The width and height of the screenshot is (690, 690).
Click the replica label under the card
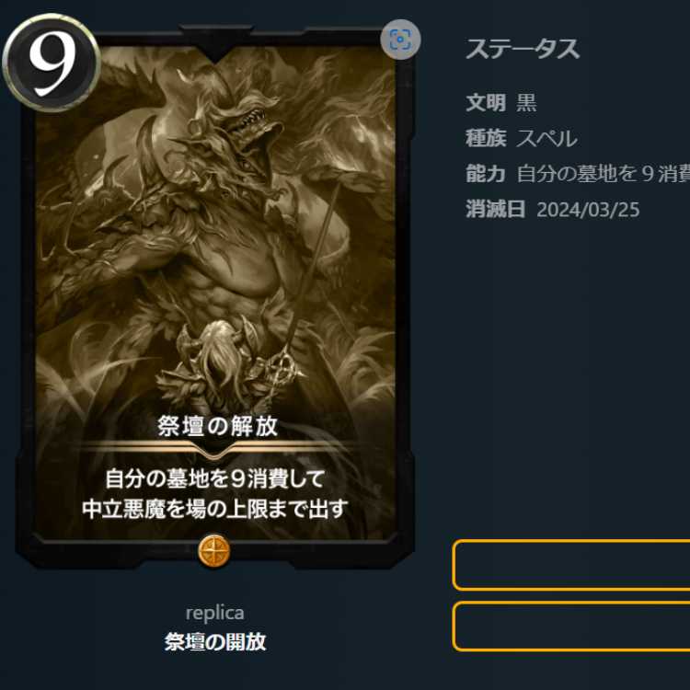point(214,613)
